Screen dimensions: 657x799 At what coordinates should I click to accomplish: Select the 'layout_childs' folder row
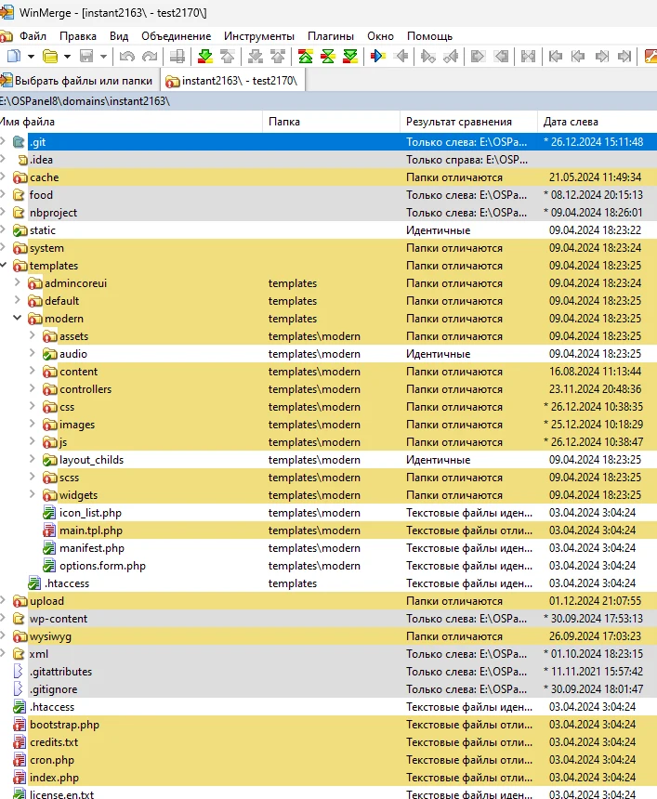tap(328, 460)
